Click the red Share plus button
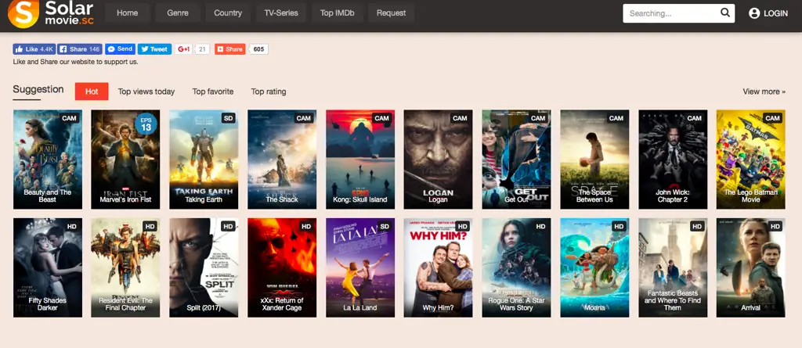 click(230, 49)
